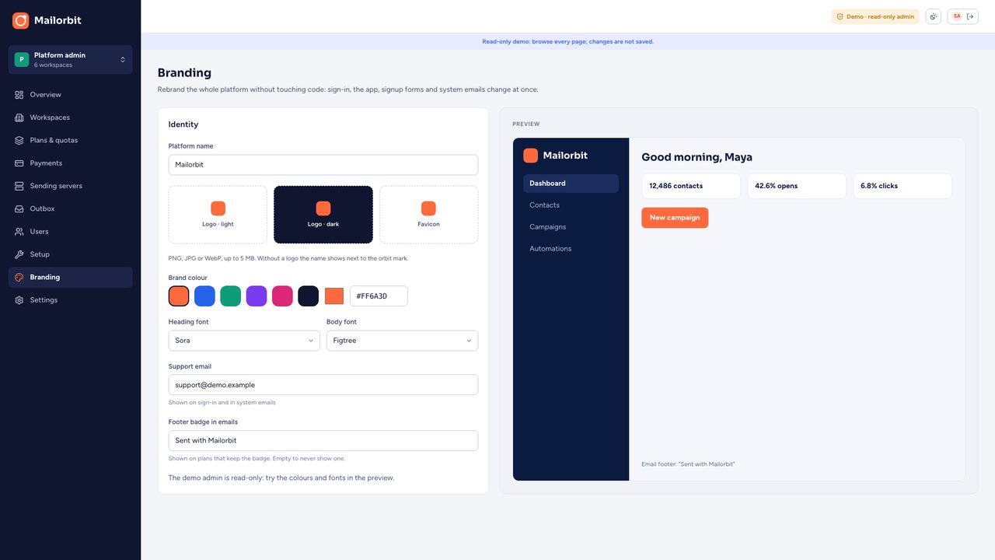Select the Dashboard tab in the preview
The image size is (995, 560).
tap(571, 184)
